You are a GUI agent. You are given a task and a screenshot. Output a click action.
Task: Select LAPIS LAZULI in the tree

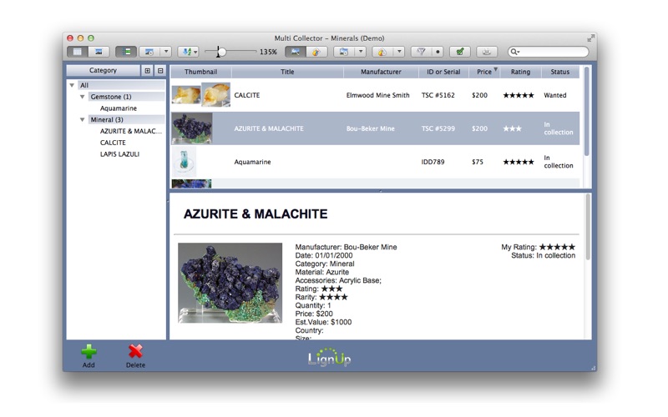coord(119,154)
